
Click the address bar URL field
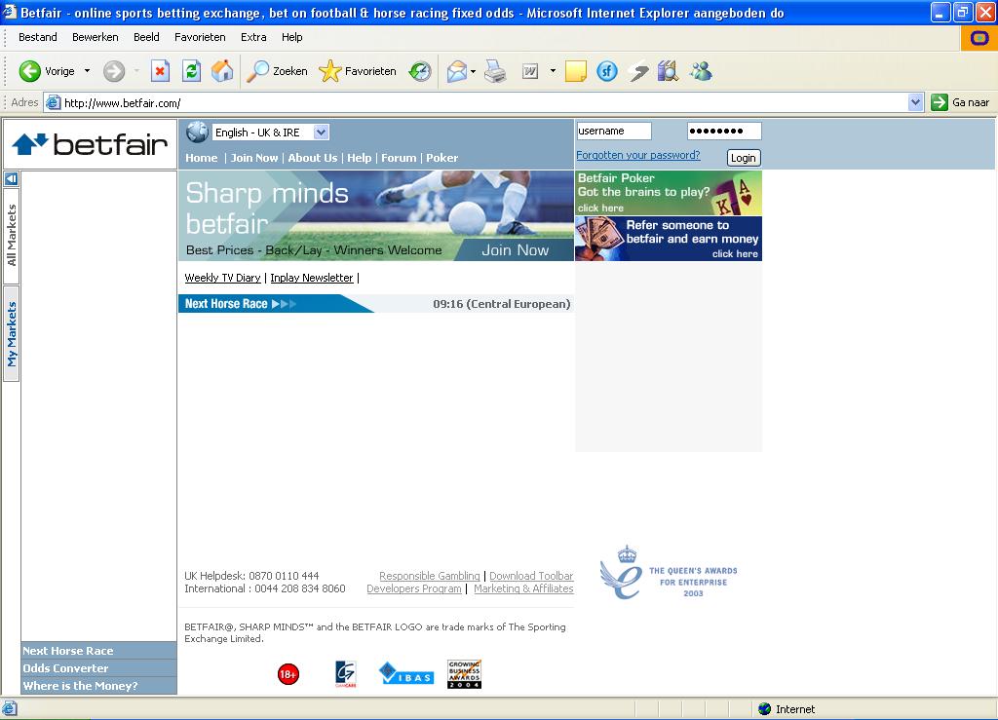(x=478, y=102)
